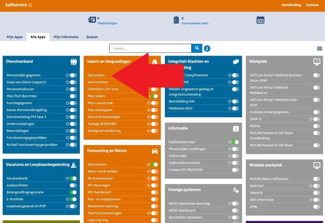Show info for Vacaturebank

pos(67,178)
